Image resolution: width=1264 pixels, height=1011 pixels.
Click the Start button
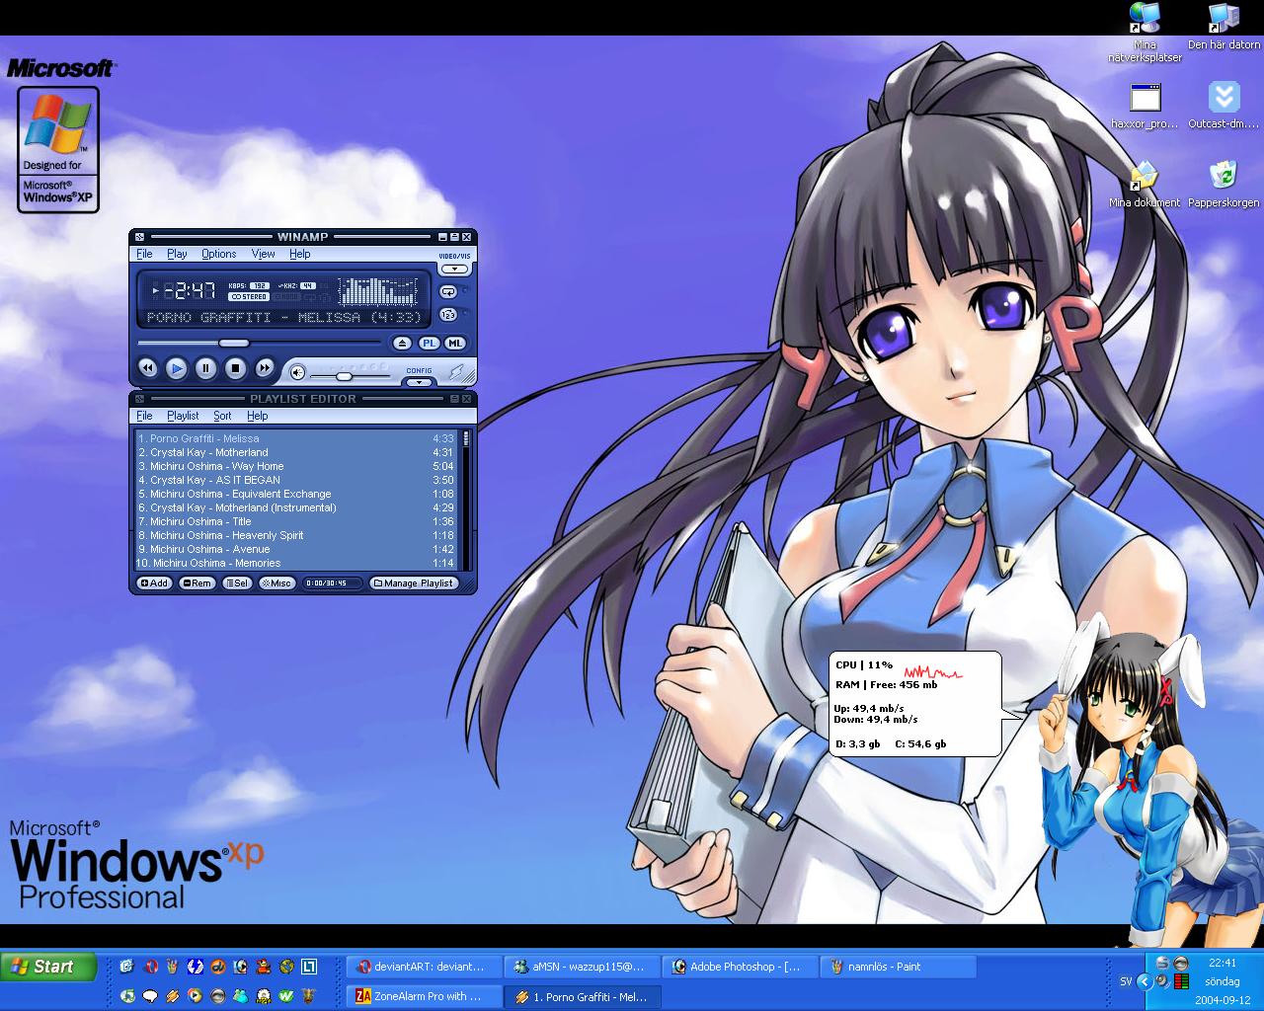coord(48,967)
